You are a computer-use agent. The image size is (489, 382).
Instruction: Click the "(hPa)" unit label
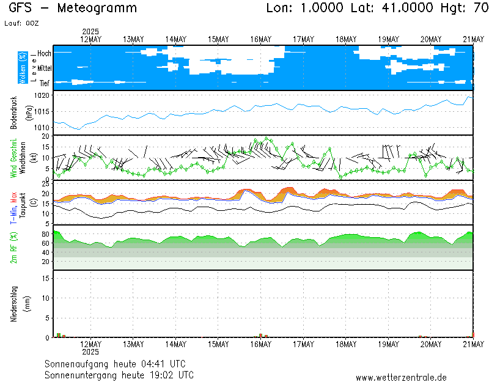[x=29, y=113]
